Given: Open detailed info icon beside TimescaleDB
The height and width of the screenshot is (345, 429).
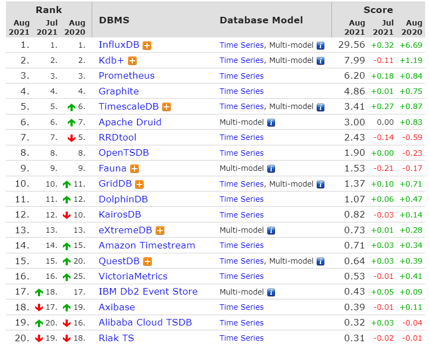Looking at the screenshot, I should [167, 107].
